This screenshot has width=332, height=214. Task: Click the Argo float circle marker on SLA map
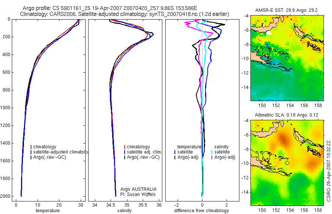click(x=287, y=163)
